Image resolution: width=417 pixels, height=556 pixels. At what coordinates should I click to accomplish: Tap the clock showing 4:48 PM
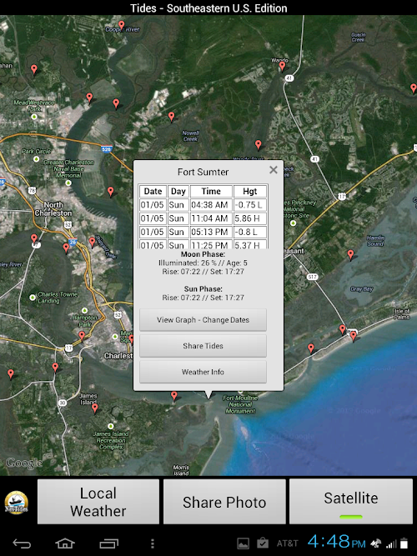coord(336,542)
